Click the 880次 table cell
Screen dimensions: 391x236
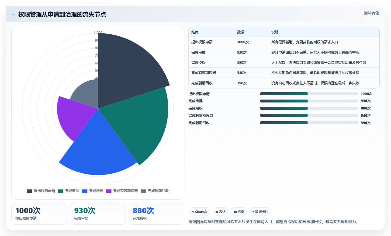click(242, 63)
